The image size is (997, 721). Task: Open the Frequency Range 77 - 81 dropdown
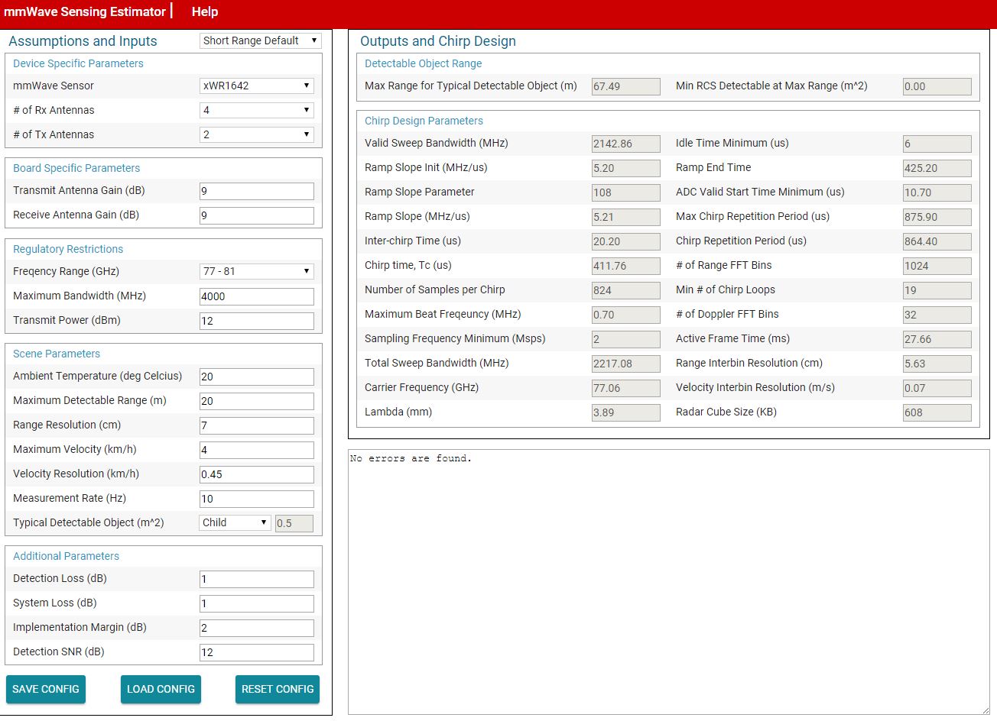click(257, 271)
